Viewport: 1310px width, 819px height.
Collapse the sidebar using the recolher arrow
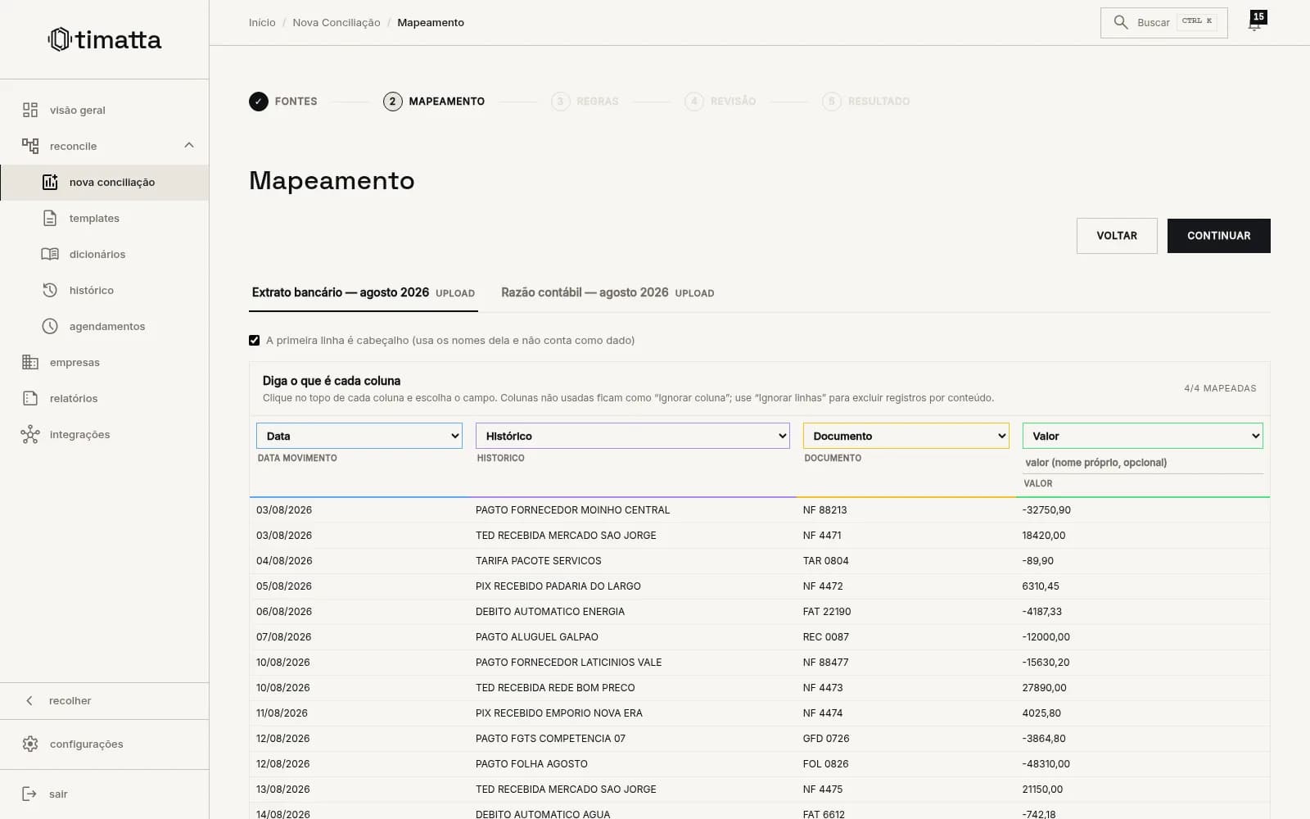click(29, 700)
